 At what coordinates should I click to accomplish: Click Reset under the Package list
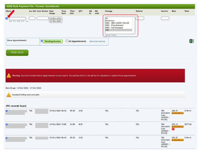[x=114, y=35]
